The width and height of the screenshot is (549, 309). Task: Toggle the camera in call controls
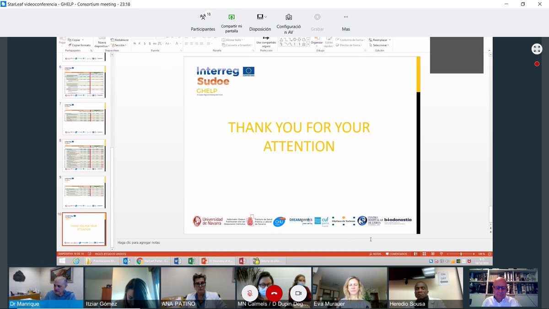298,293
